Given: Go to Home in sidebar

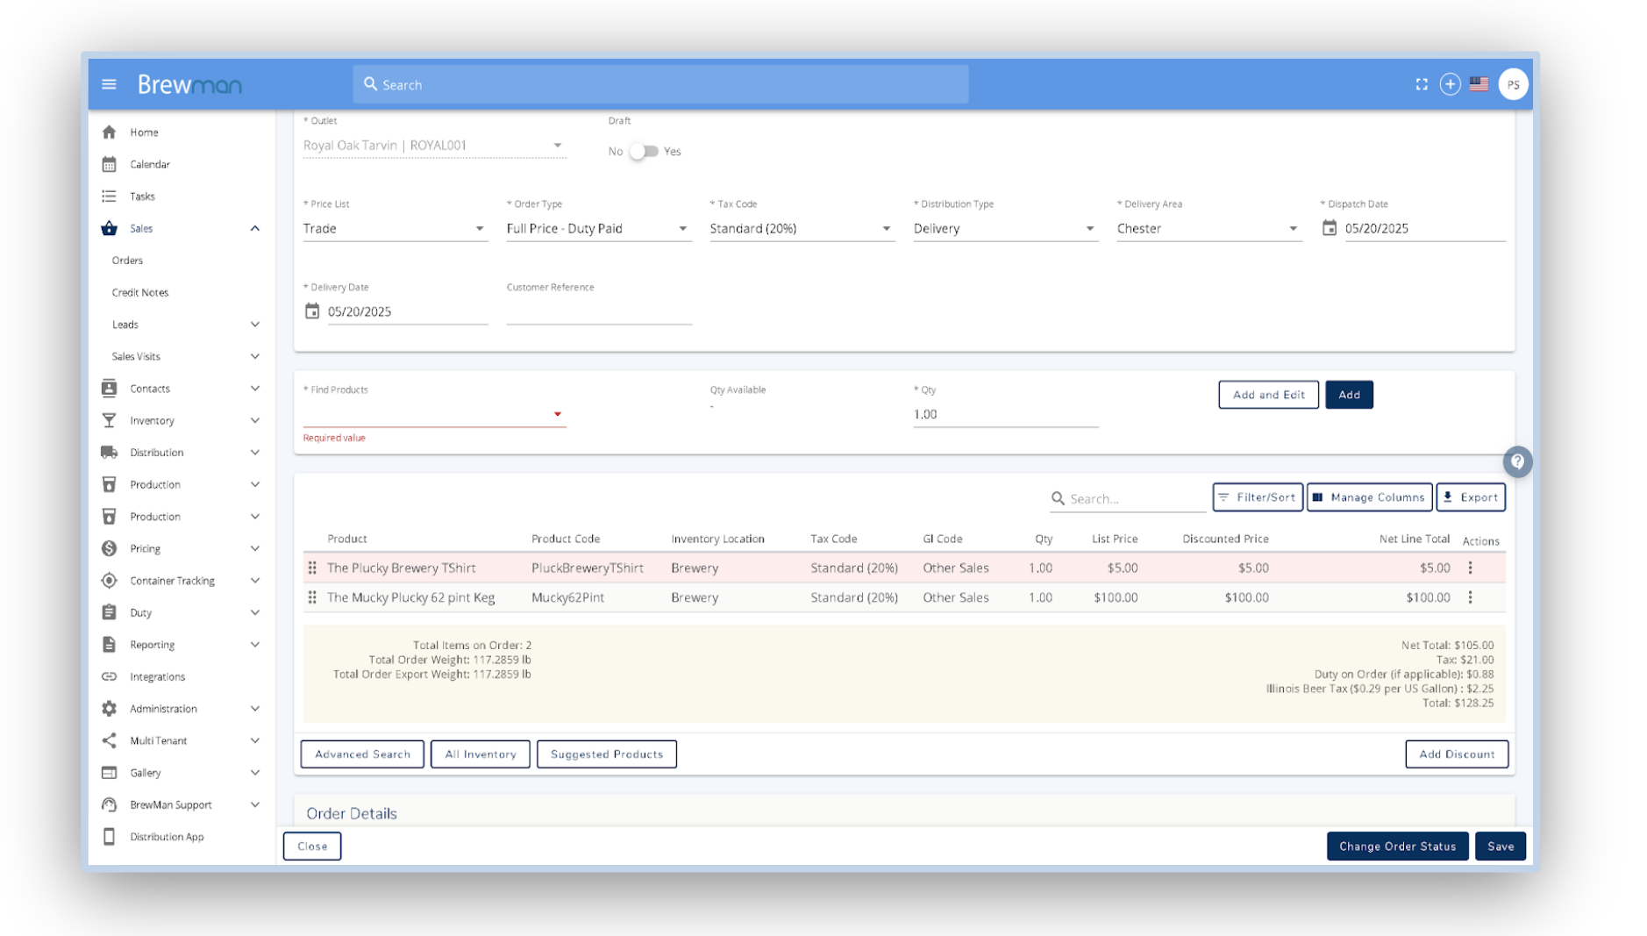Looking at the screenshot, I should (144, 132).
